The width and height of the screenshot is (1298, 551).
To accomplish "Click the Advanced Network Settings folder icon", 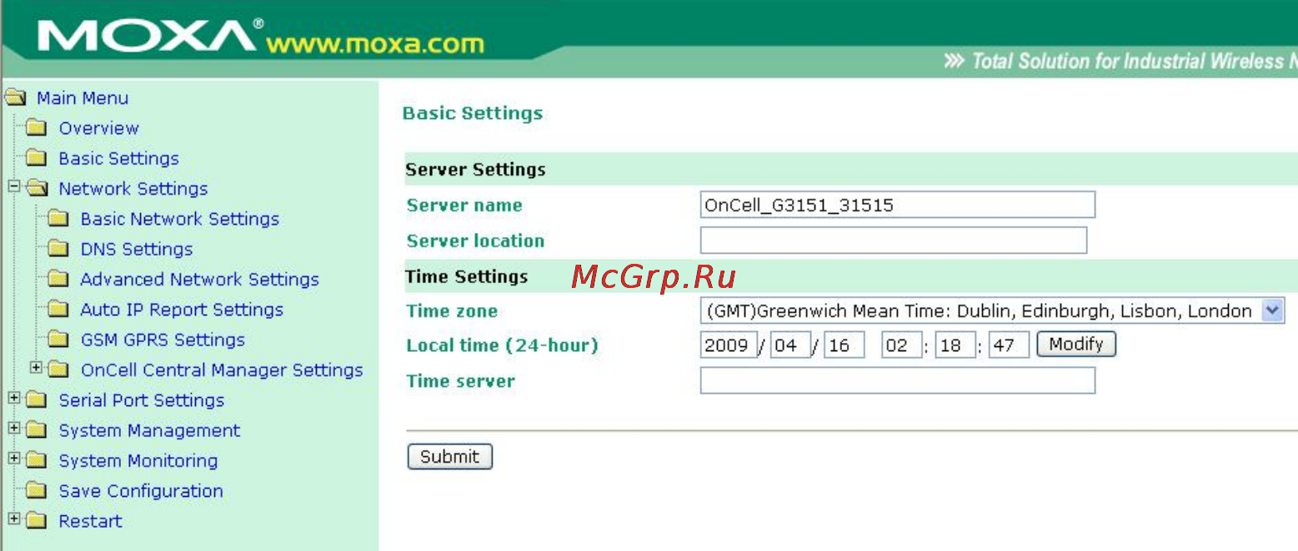I will pos(58,280).
